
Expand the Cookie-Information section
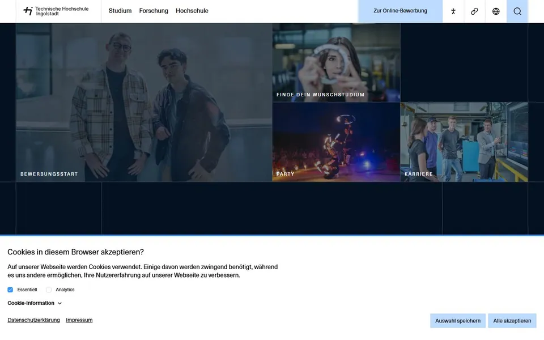point(35,303)
